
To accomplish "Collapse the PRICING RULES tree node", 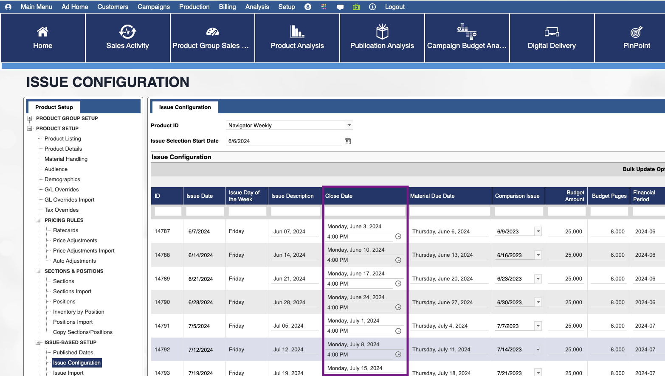I will pos(38,220).
